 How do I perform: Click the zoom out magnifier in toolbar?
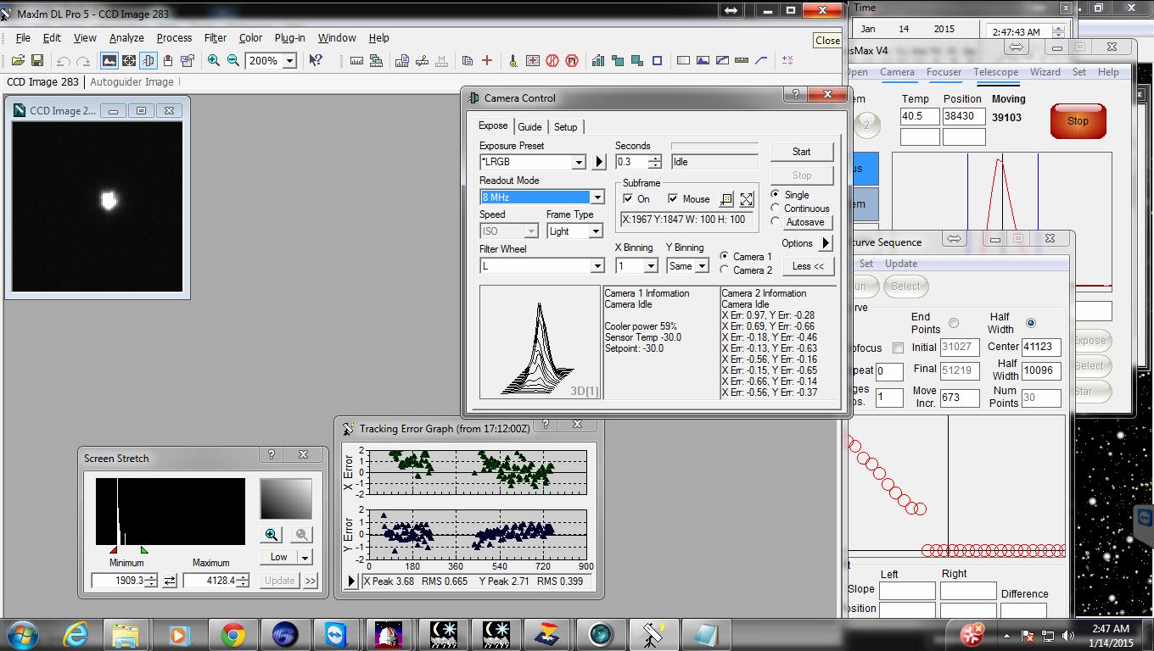pos(233,60)
